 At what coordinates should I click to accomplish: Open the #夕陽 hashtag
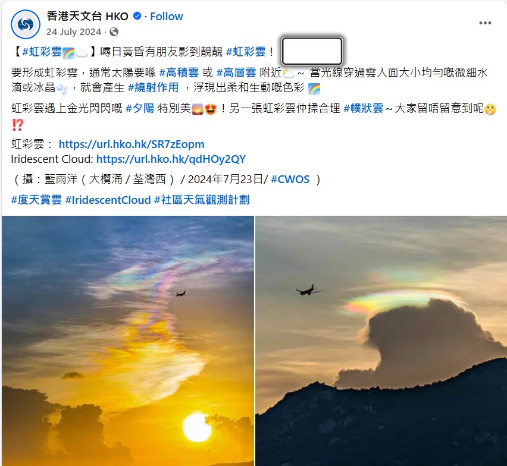click(140, 108)
